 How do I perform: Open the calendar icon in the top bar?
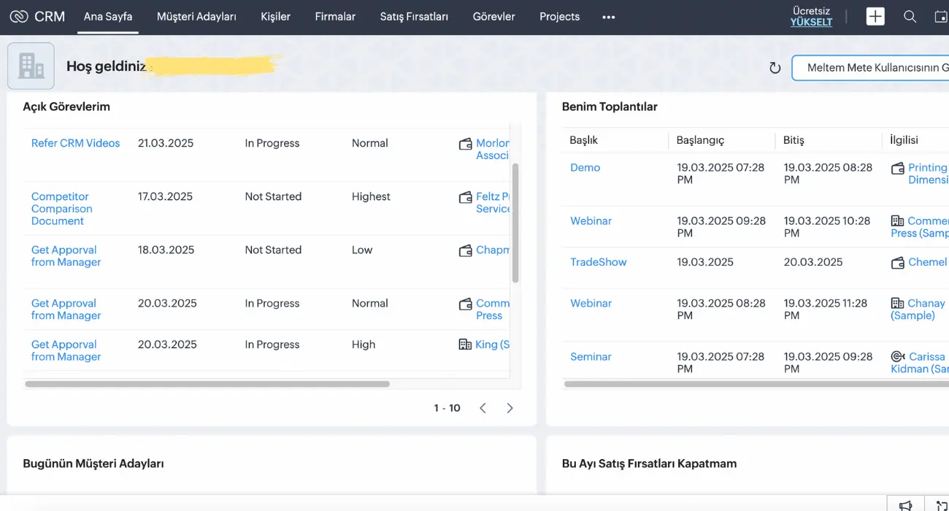click(941, 15)
